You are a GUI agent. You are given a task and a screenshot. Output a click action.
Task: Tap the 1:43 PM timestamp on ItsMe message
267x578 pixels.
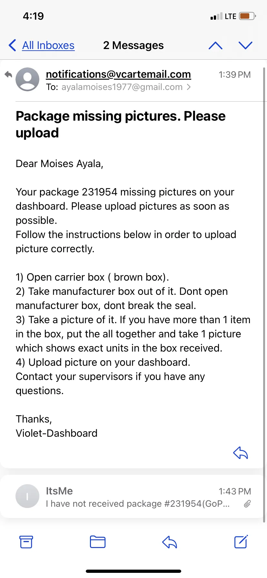[x=235, y=491]
